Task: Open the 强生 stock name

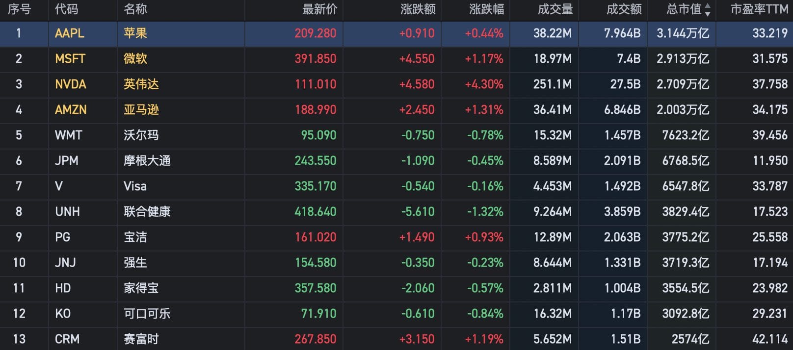Action: pyautogui.click(x=135, y=263)
